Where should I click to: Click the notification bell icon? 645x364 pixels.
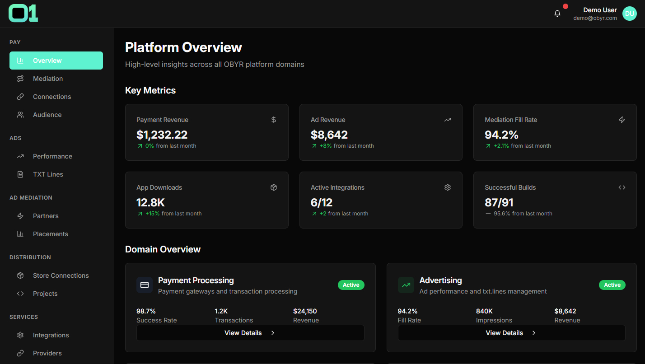[x=557, y=14]
